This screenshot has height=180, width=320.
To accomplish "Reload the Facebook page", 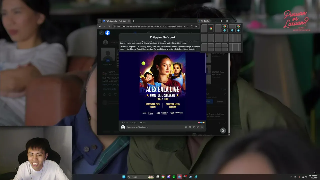I will click(109, 26).
